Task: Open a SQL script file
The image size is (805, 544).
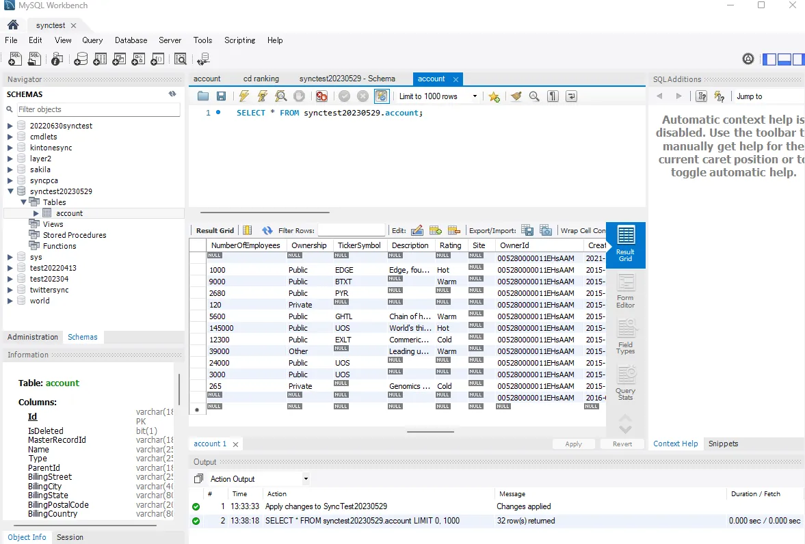Action: click(34, 59)
